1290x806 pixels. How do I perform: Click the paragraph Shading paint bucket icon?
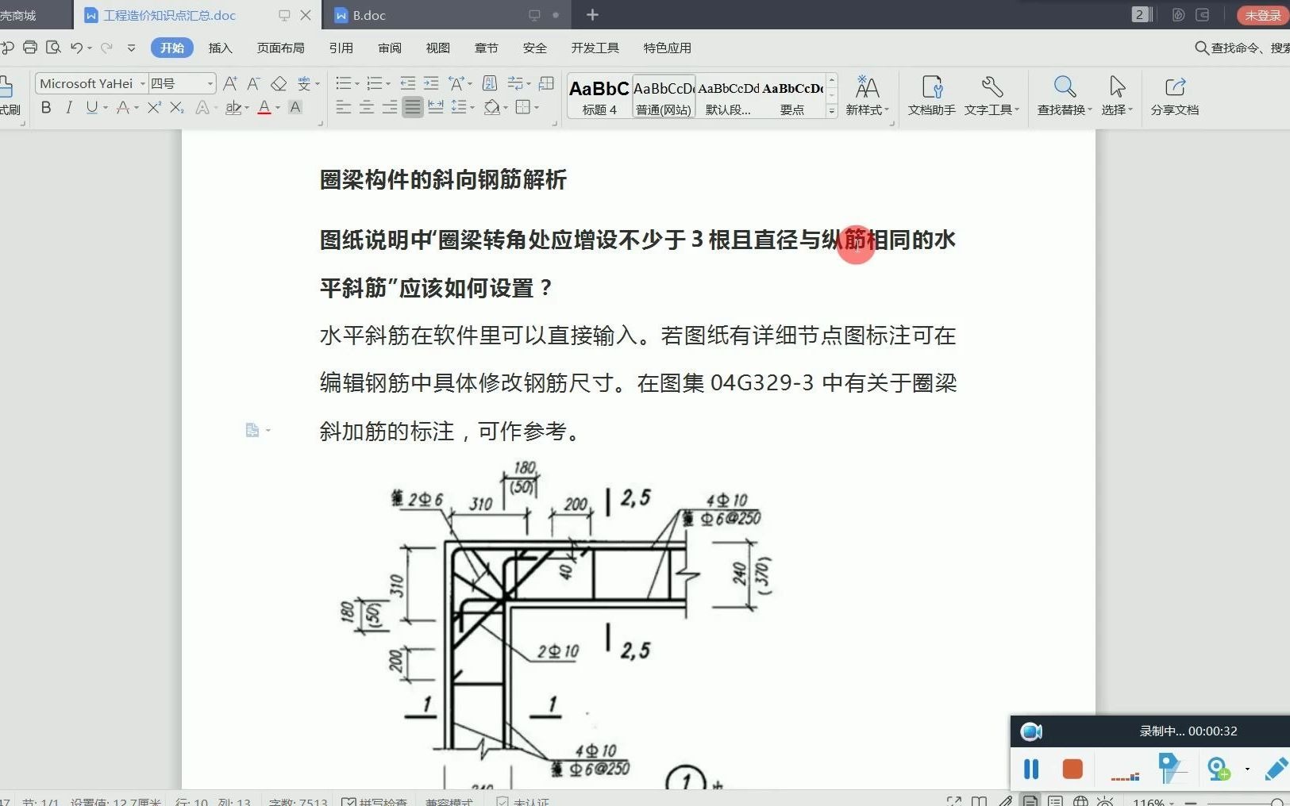(x=491, y=107)
